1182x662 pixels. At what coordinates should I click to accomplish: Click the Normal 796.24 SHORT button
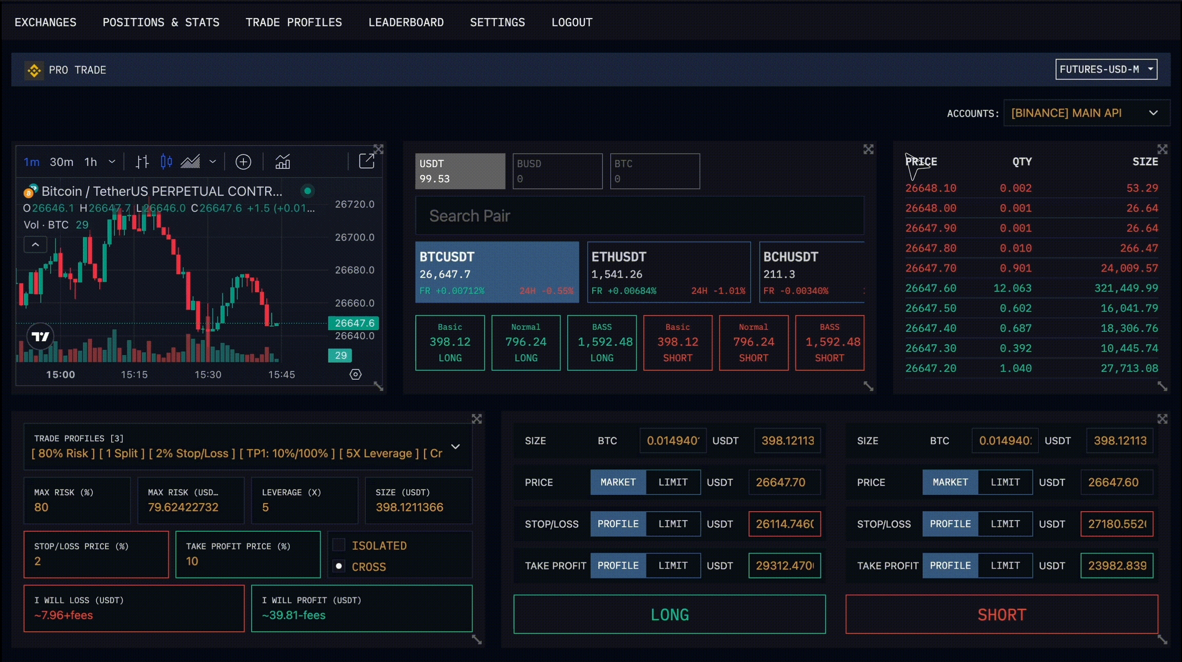[x=753, y=342]
